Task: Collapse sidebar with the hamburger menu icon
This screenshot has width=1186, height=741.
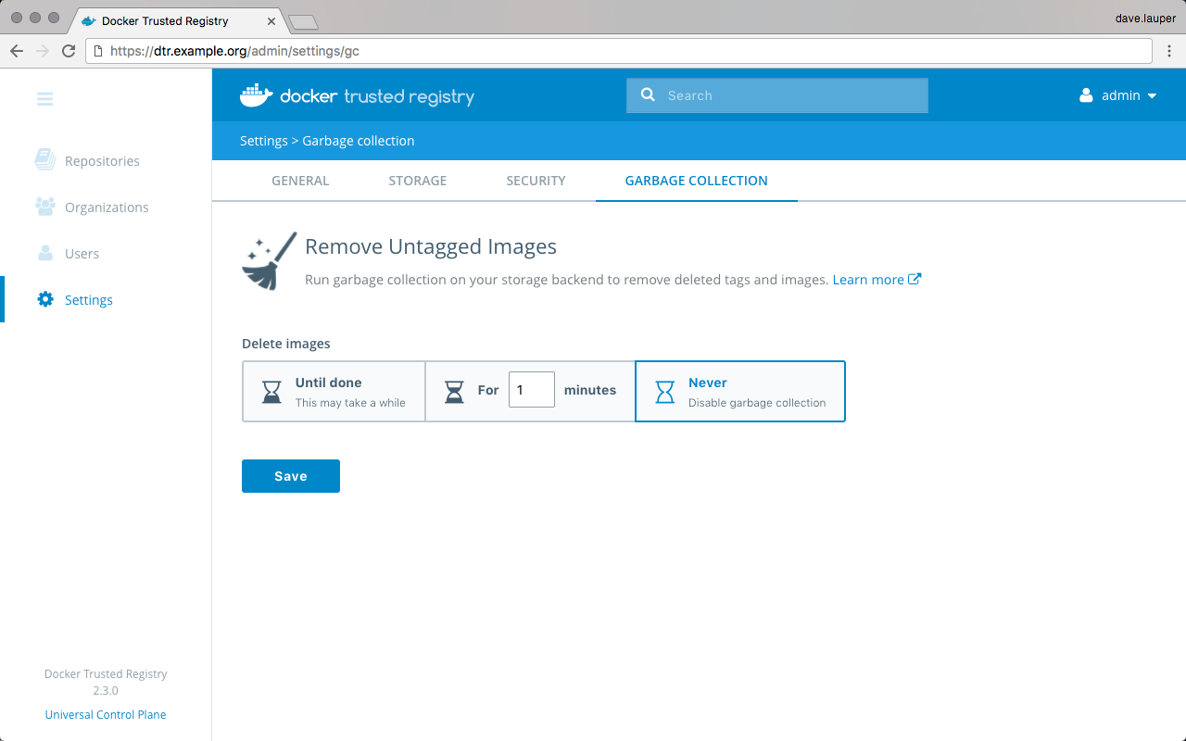Action: click(44, 99)
